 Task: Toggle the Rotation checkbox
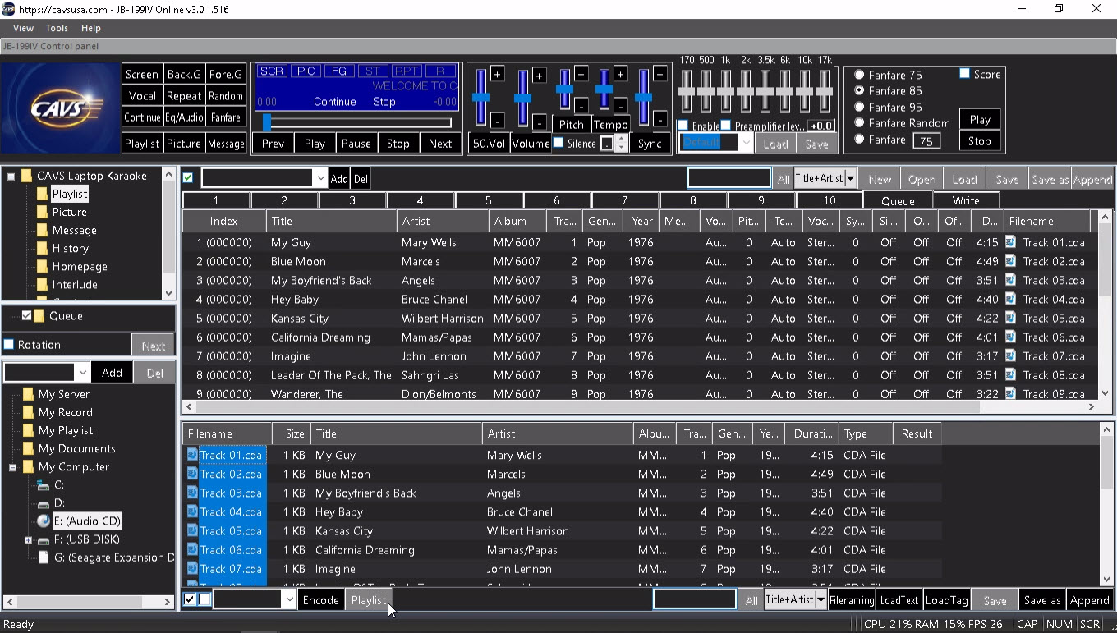click(9, 345)
